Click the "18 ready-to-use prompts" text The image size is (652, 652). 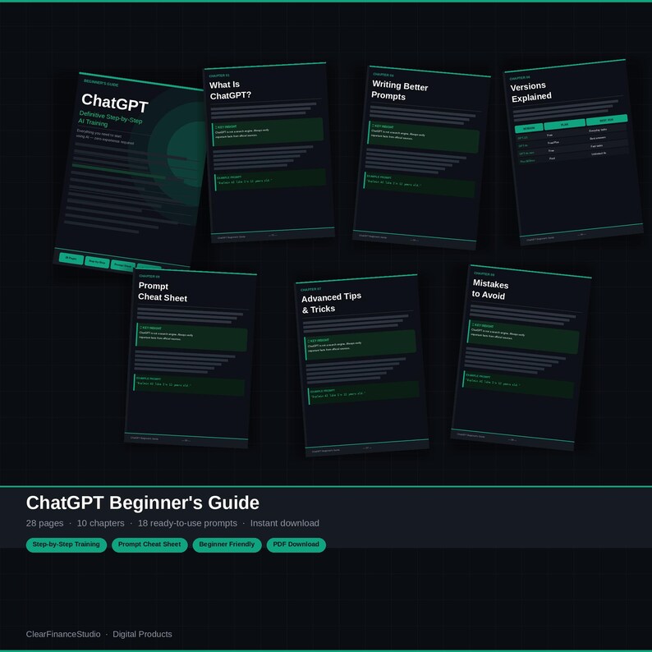(187, 523)
